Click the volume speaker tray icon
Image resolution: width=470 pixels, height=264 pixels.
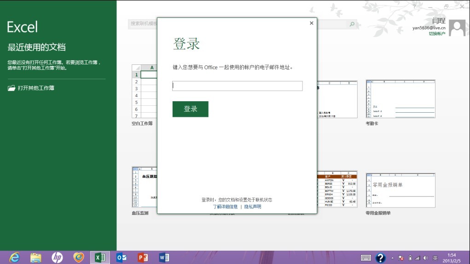pos(425,258)
